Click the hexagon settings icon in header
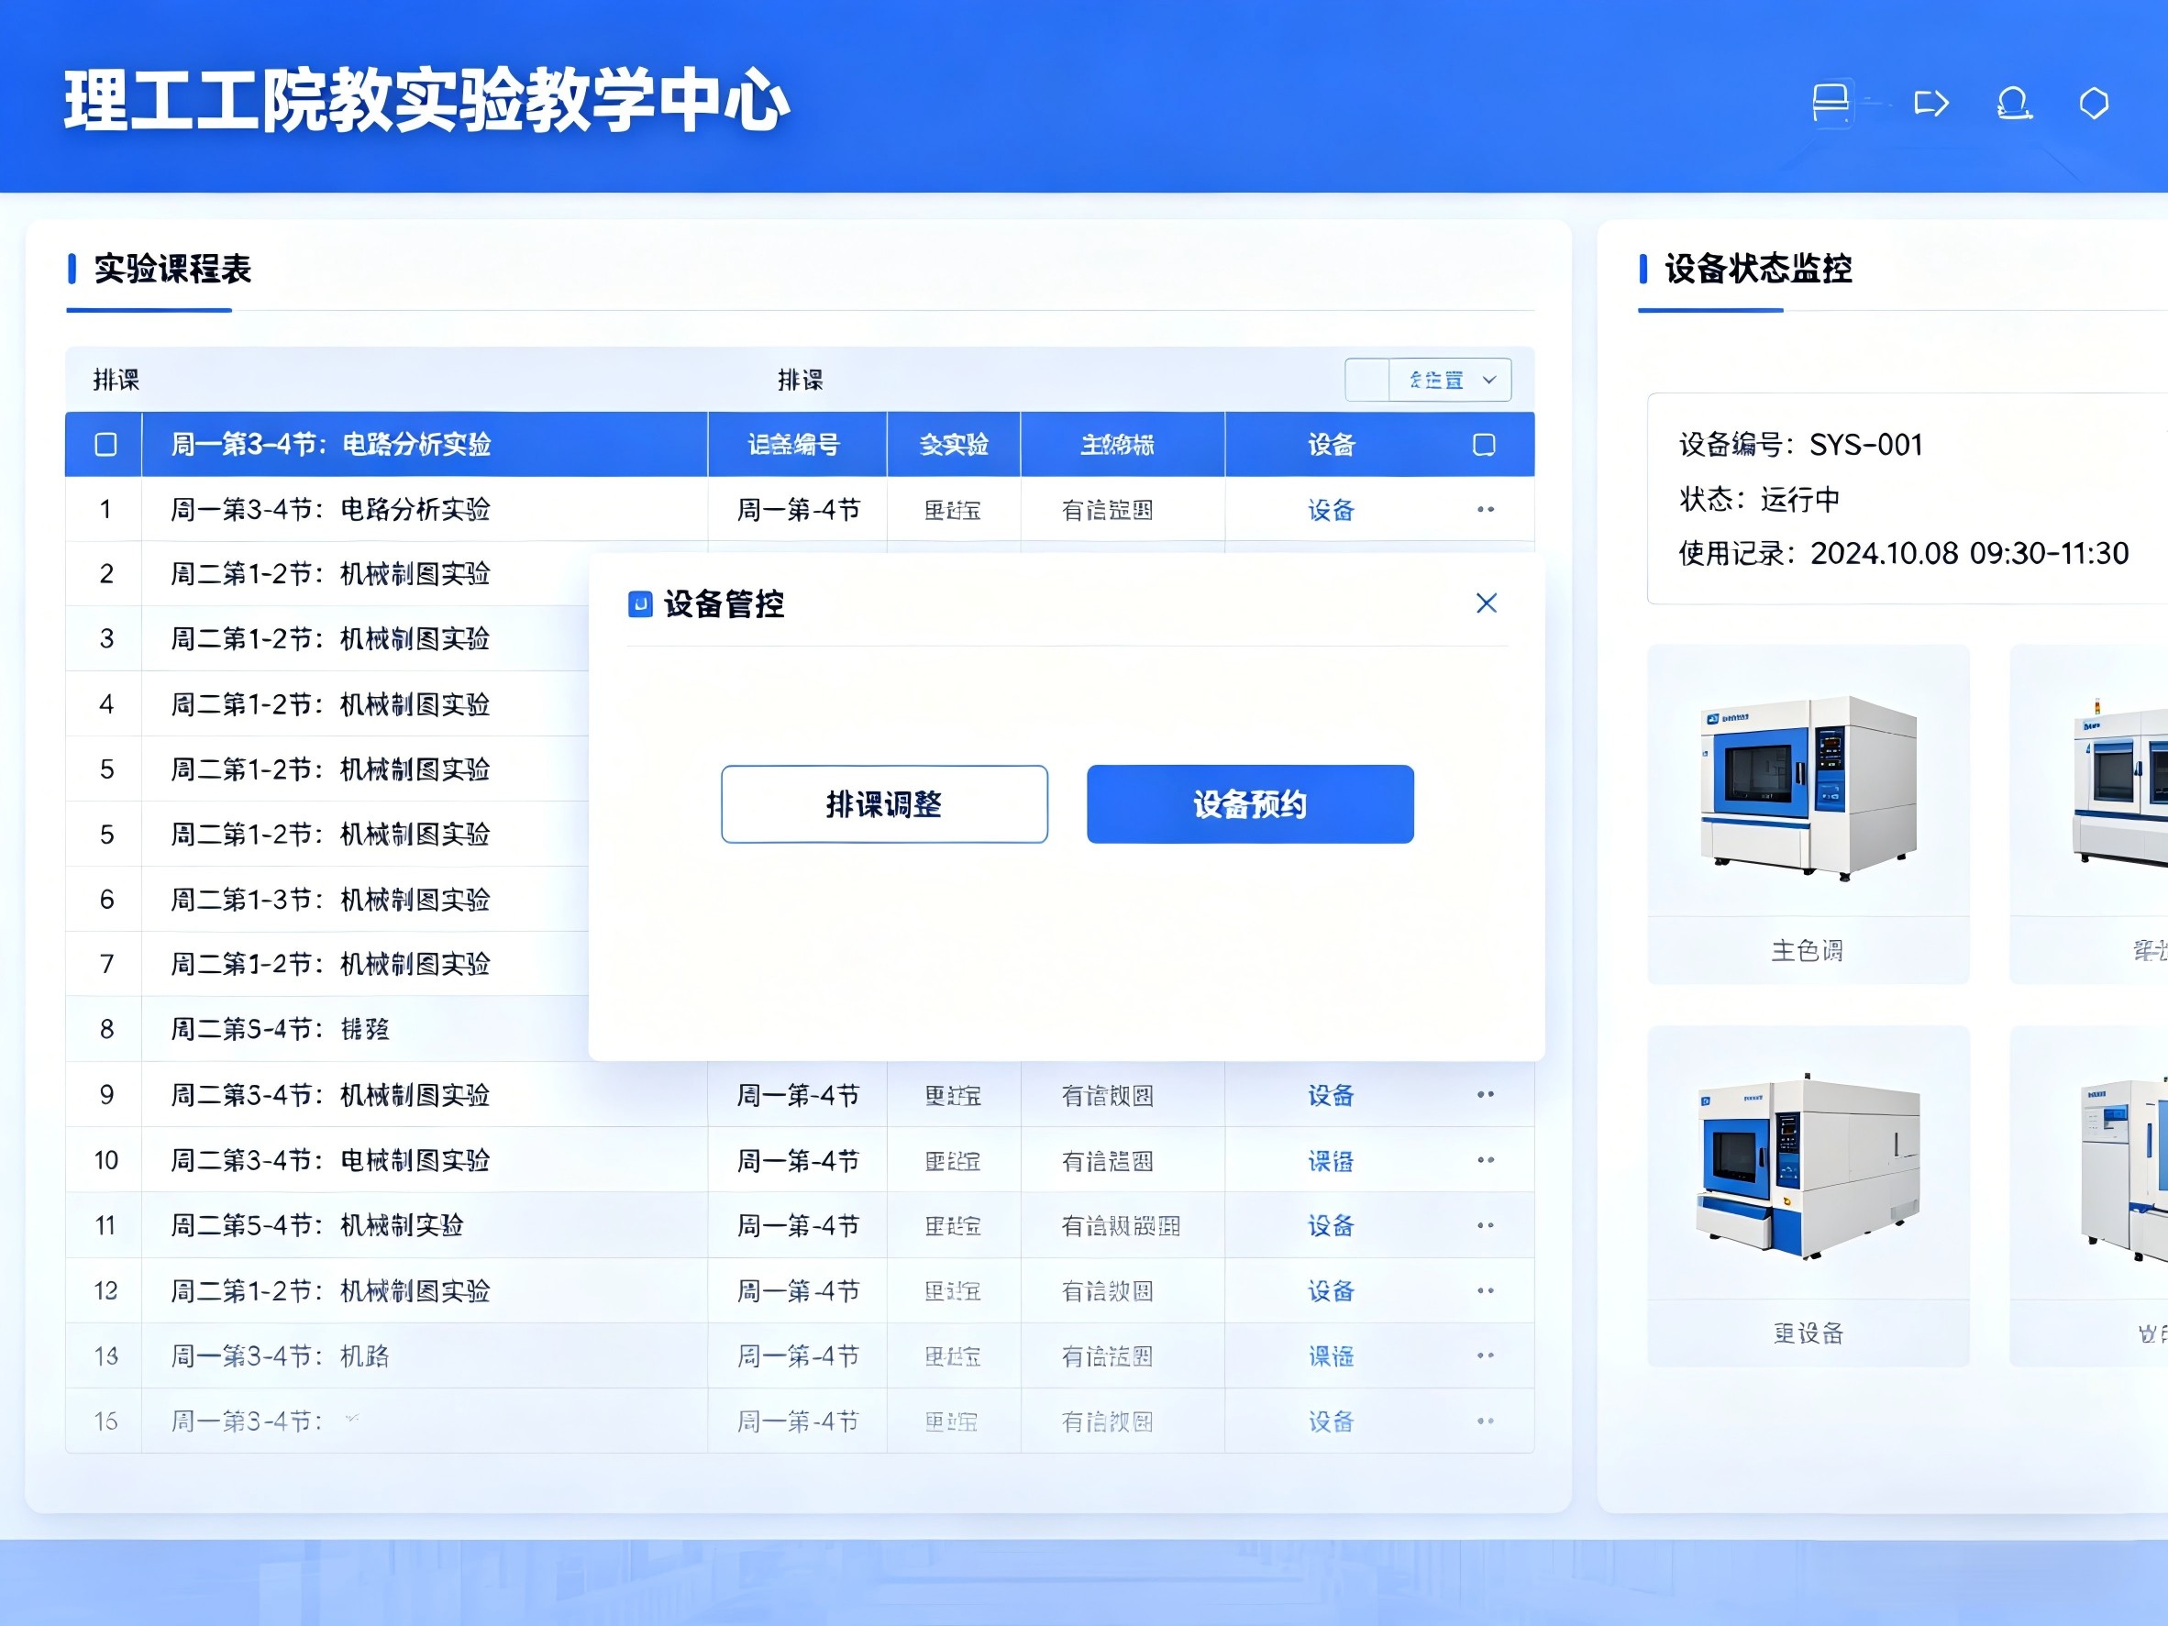The image size is (2168, 1626). 2094,103
